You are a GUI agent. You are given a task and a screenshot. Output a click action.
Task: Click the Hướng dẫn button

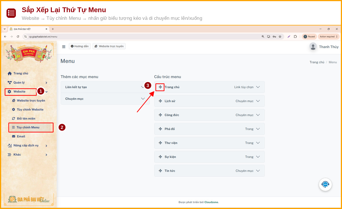click(x=80, y=46)
